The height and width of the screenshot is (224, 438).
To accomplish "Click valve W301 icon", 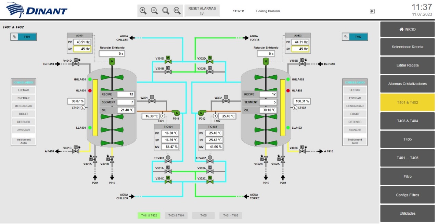I will point(152,99).
